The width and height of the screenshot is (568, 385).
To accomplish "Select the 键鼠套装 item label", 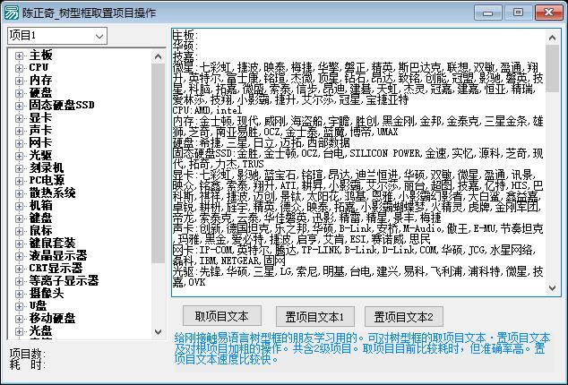I will (x=53, y=244).
